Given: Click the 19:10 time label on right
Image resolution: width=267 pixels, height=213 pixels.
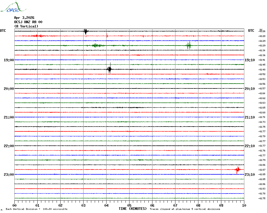Looking at the screenshot, I should pos(249,60).
